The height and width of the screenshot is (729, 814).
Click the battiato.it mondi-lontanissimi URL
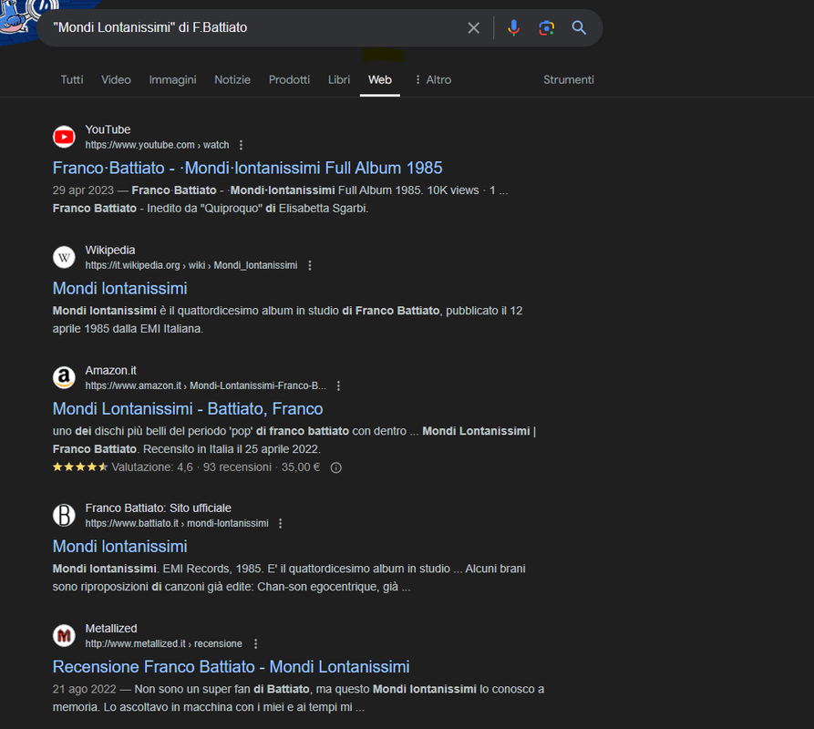177,524
